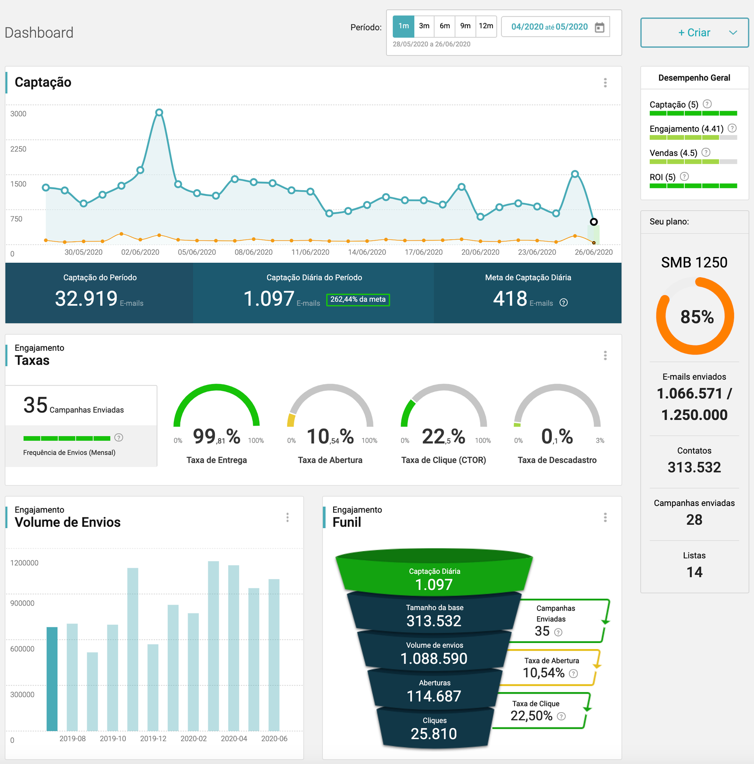The height and width of the screenshot is (764, 754).
Task: Click the 85% plan usage ring
Action: pyautogui.click(x=695, y=316)
